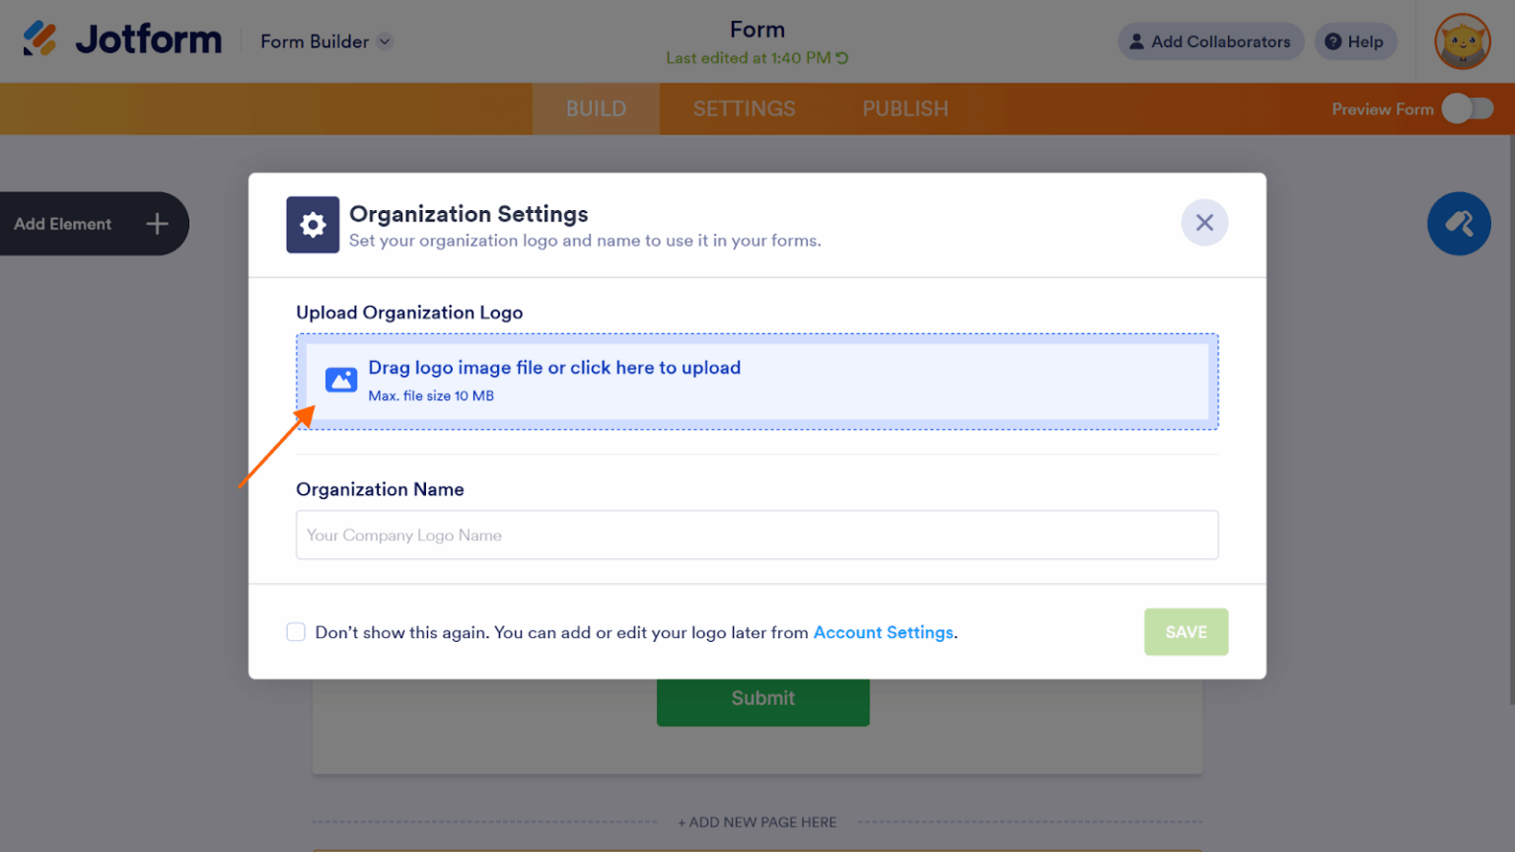Open the Account Settings link
1515x852 pixels.
click(x=883, y=632)
